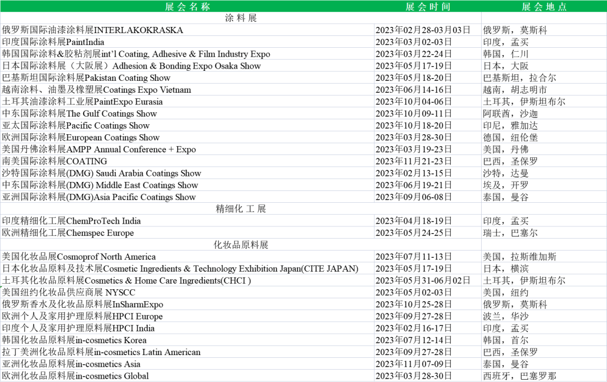607x382 pixels.
Task: Select the Adhesive & Film Industry Expo cell
Action: point(187,54)
